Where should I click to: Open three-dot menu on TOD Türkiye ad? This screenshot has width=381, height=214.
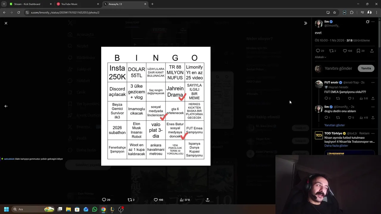tap(373, 133)
